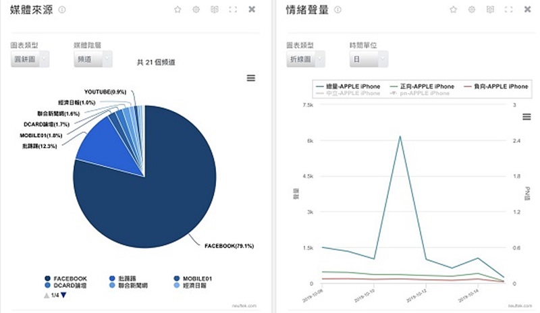This screenshot has width=540, height=313.
Task: Go to previous legend page arrow
Action: (47, 295)
